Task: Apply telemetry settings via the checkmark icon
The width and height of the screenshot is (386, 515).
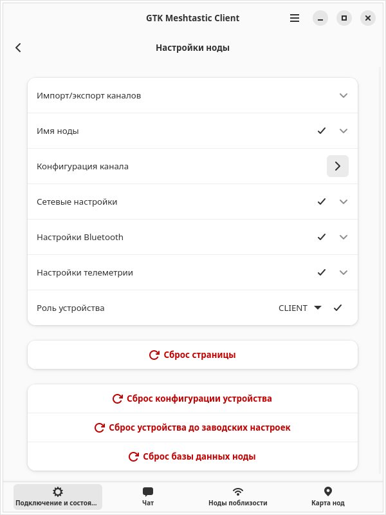Action: click(x=322, y=272)
